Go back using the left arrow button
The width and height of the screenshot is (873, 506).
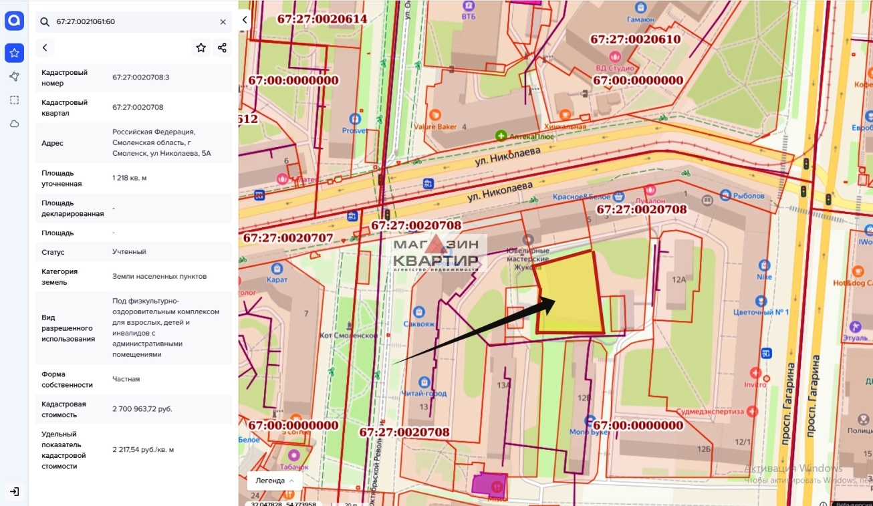[45, 47]
